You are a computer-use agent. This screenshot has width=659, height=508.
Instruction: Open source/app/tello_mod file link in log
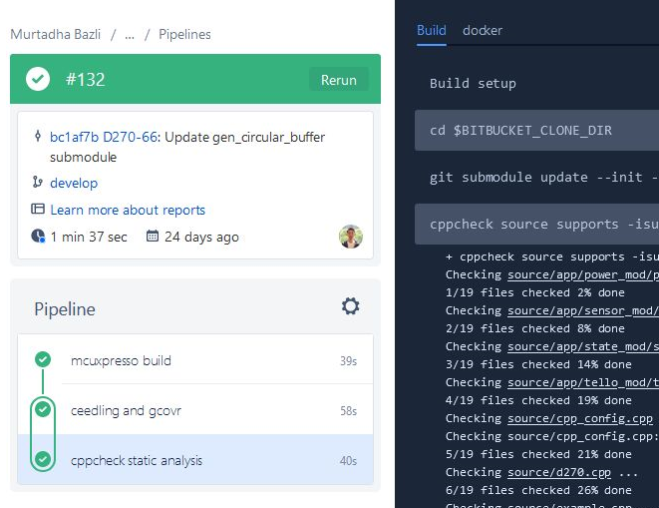(x=583, y=382)
